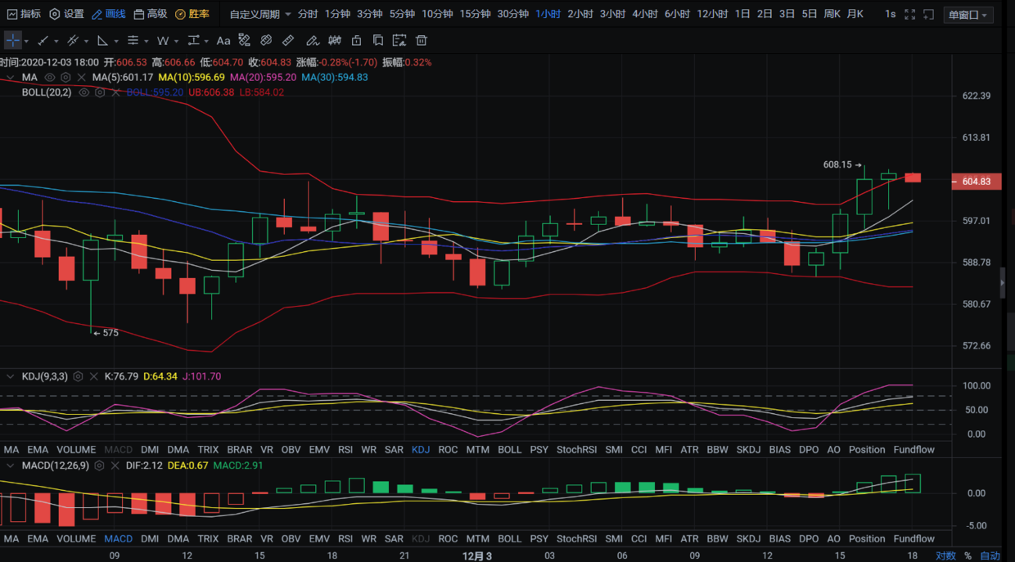The image size is (1015, 562).
Task: Collapse the KDJ indicator panel chevron
Action: coord(11,377)
